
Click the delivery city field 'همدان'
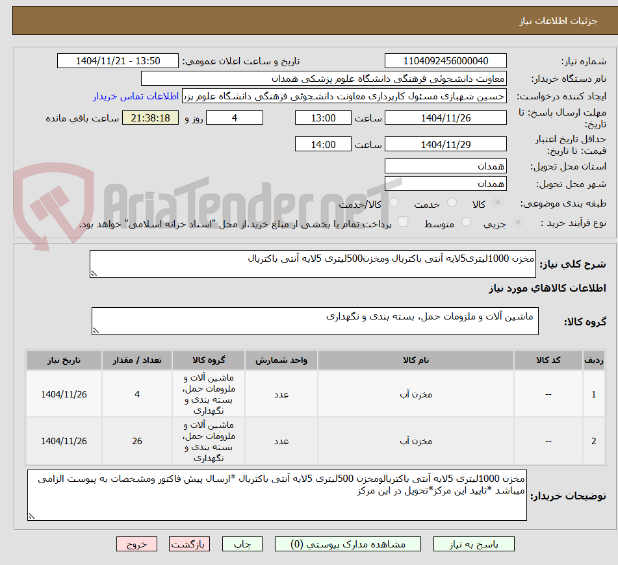(445, 184)
